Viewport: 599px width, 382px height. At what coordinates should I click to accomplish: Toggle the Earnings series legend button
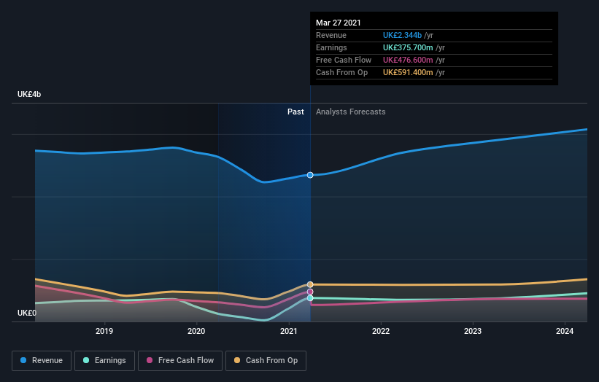[x=104, y=361]
